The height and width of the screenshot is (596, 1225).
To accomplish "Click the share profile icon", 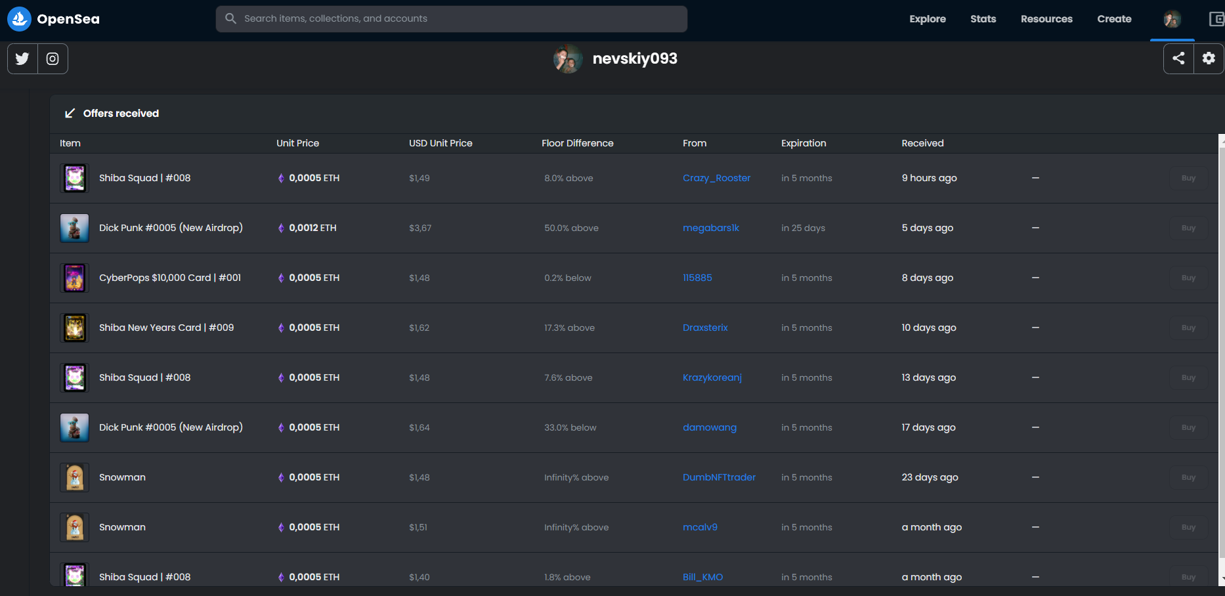I will tap(1178, 58).
